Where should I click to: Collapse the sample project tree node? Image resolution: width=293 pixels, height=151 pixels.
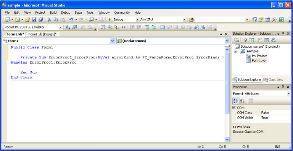tap(235, 51)
